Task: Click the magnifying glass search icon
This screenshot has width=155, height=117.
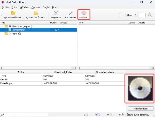Action: 150,15
